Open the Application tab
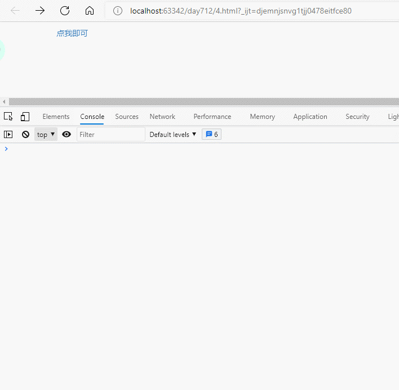399x390 pixels. click(310, 117)
